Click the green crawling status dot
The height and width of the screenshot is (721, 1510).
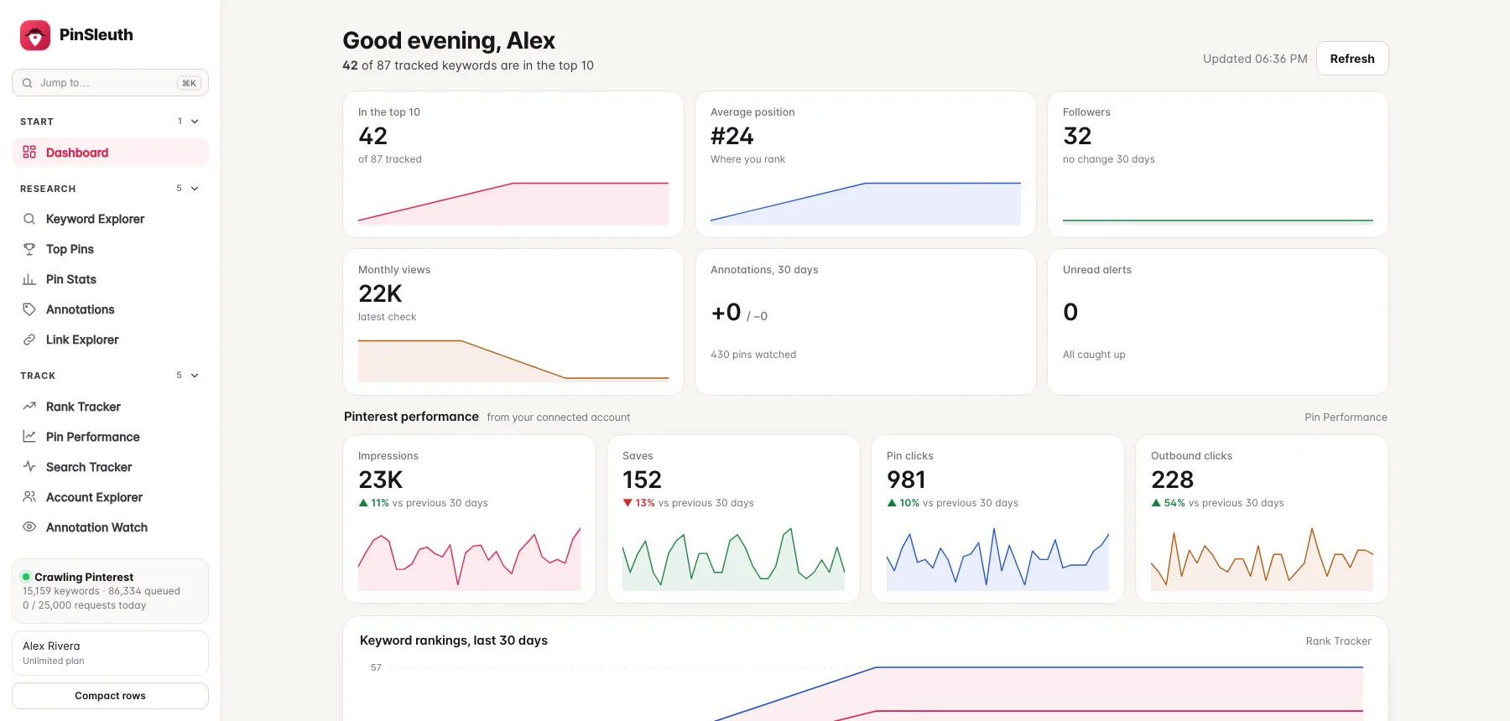tap(26, 577)
